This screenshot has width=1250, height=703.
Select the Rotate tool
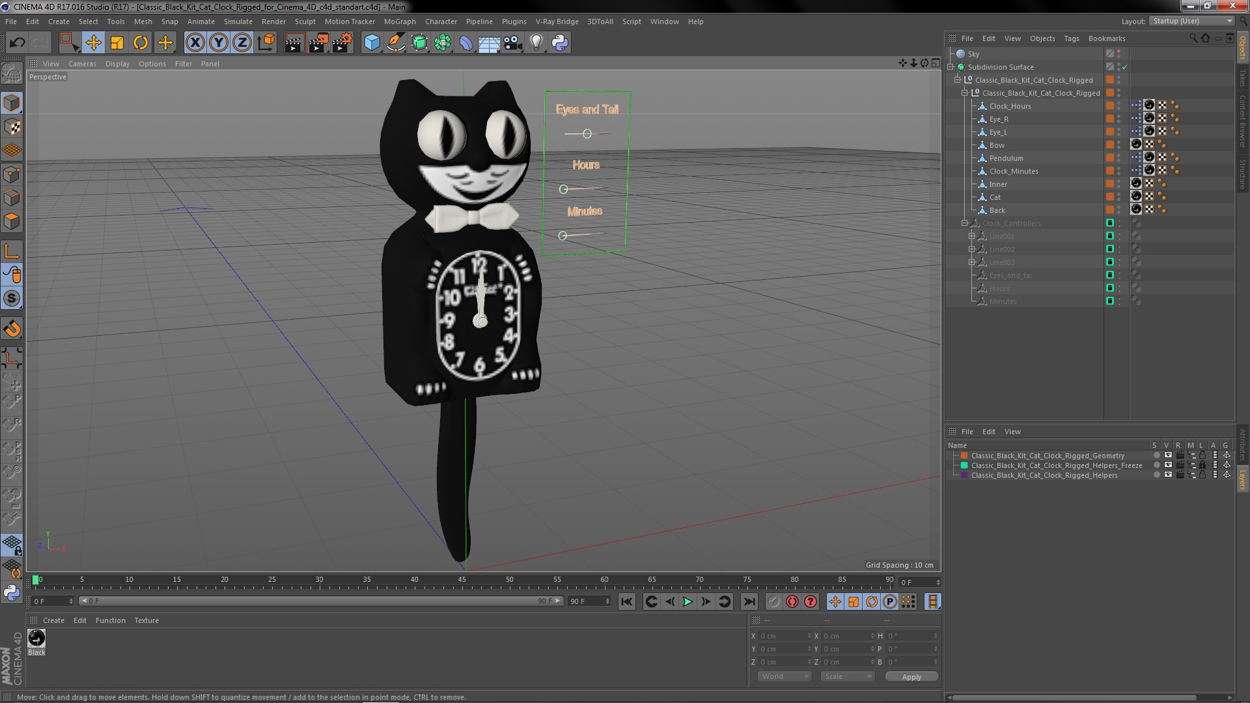[x=141, y=43]
